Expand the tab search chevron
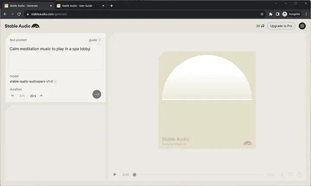 (x=274, y=4)
